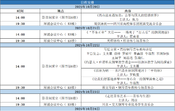Click the 犀浦会议中心 cell in the 荟交琴韵 row

pos(60,87)
